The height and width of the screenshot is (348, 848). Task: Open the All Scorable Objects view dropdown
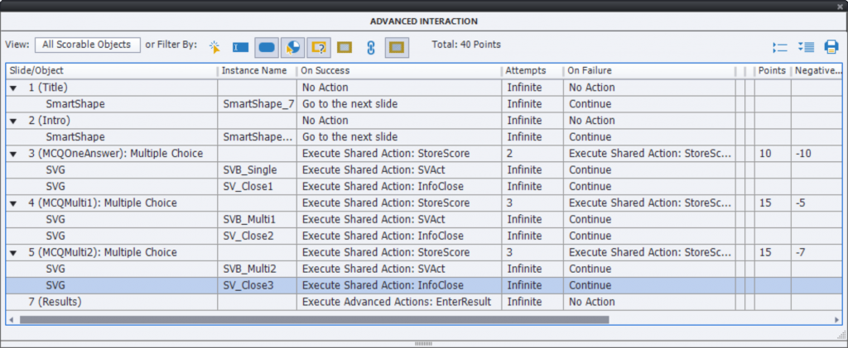point(87,45)
